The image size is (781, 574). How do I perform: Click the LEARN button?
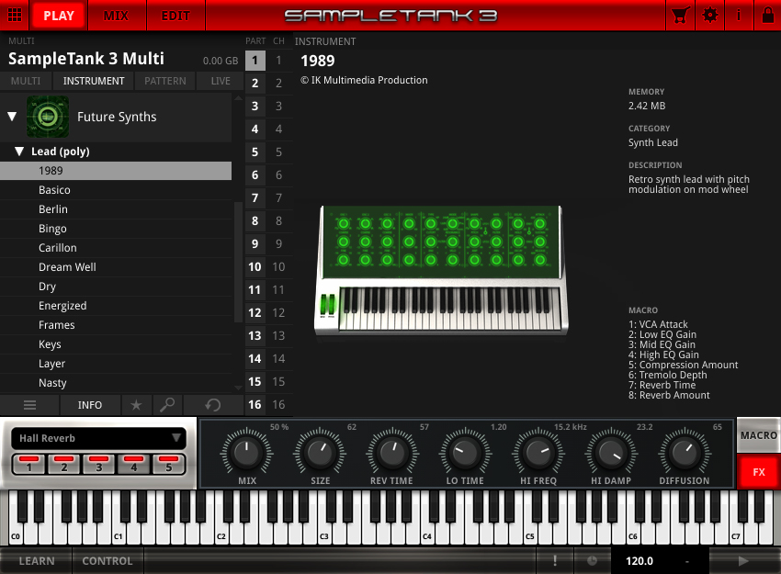(x=37, y=561)
